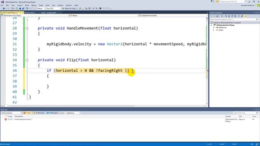Toggle the 0 Messages filter
This screenshot has width=260, height=146.
click(52, 113)
